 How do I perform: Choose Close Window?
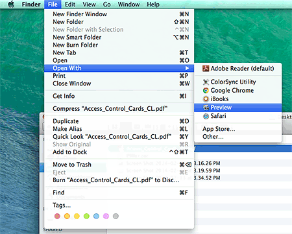[119, 84]
